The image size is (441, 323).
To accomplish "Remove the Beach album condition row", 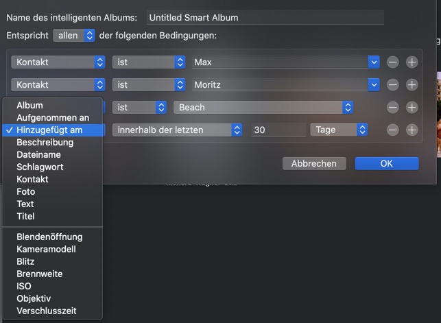I will (392, 108).
